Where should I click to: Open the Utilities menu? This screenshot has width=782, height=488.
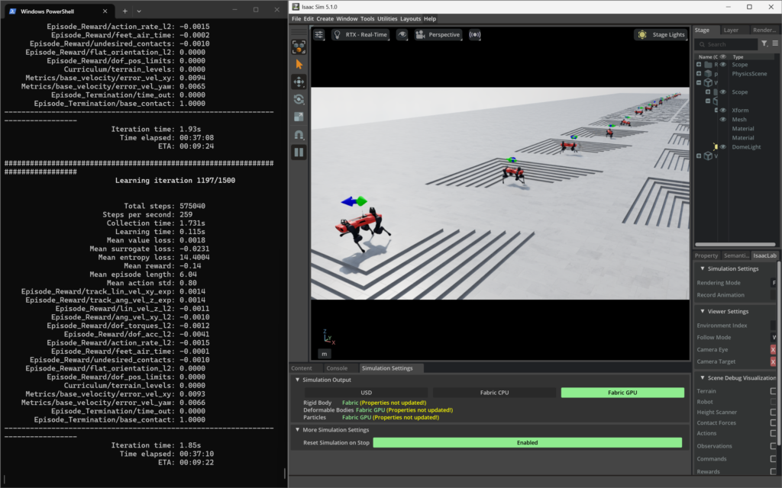tap(387, 19)
